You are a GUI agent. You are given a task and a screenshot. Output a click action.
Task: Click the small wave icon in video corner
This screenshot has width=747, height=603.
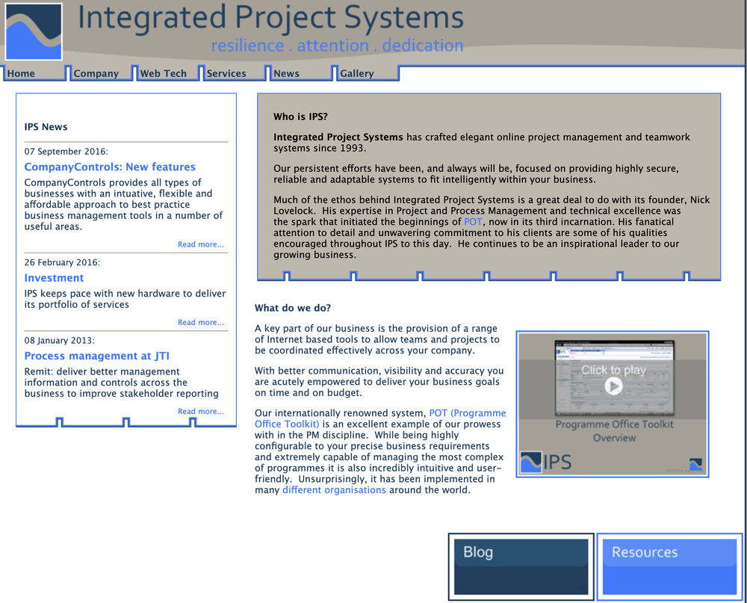click(695, 464)
